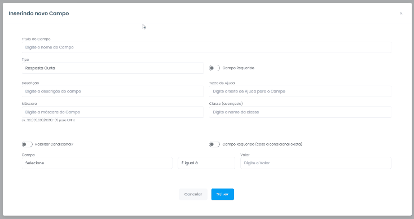Open the Tipo dropdown showing Resposta Curta
414x219 pixels.
113,68
